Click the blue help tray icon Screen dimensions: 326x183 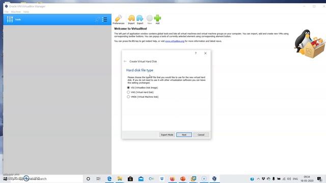252,179
